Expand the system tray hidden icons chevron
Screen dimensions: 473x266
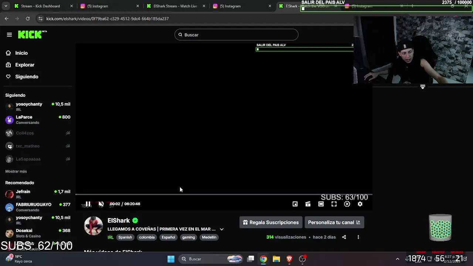pyautogui.click(x=397, y=259)
